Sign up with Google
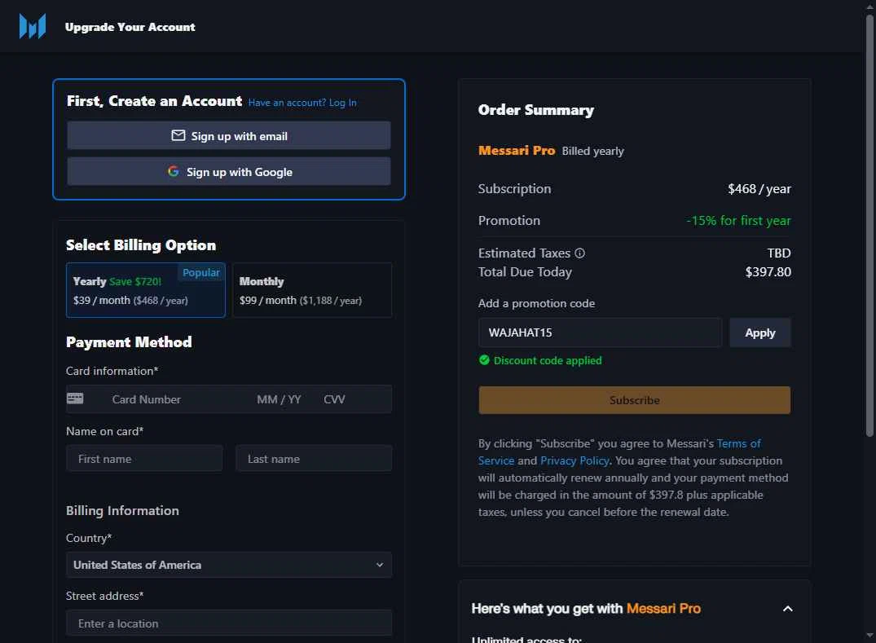This screenshot has height=643, width=876. point(229,171)
